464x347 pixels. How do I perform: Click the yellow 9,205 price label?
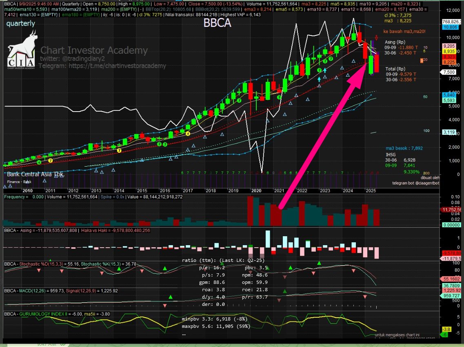click(449, 46)
